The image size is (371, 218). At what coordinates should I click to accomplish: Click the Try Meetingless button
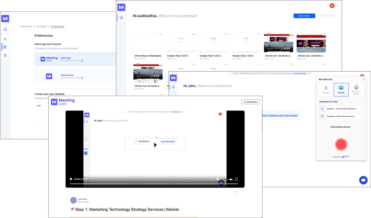click(250, 102)
